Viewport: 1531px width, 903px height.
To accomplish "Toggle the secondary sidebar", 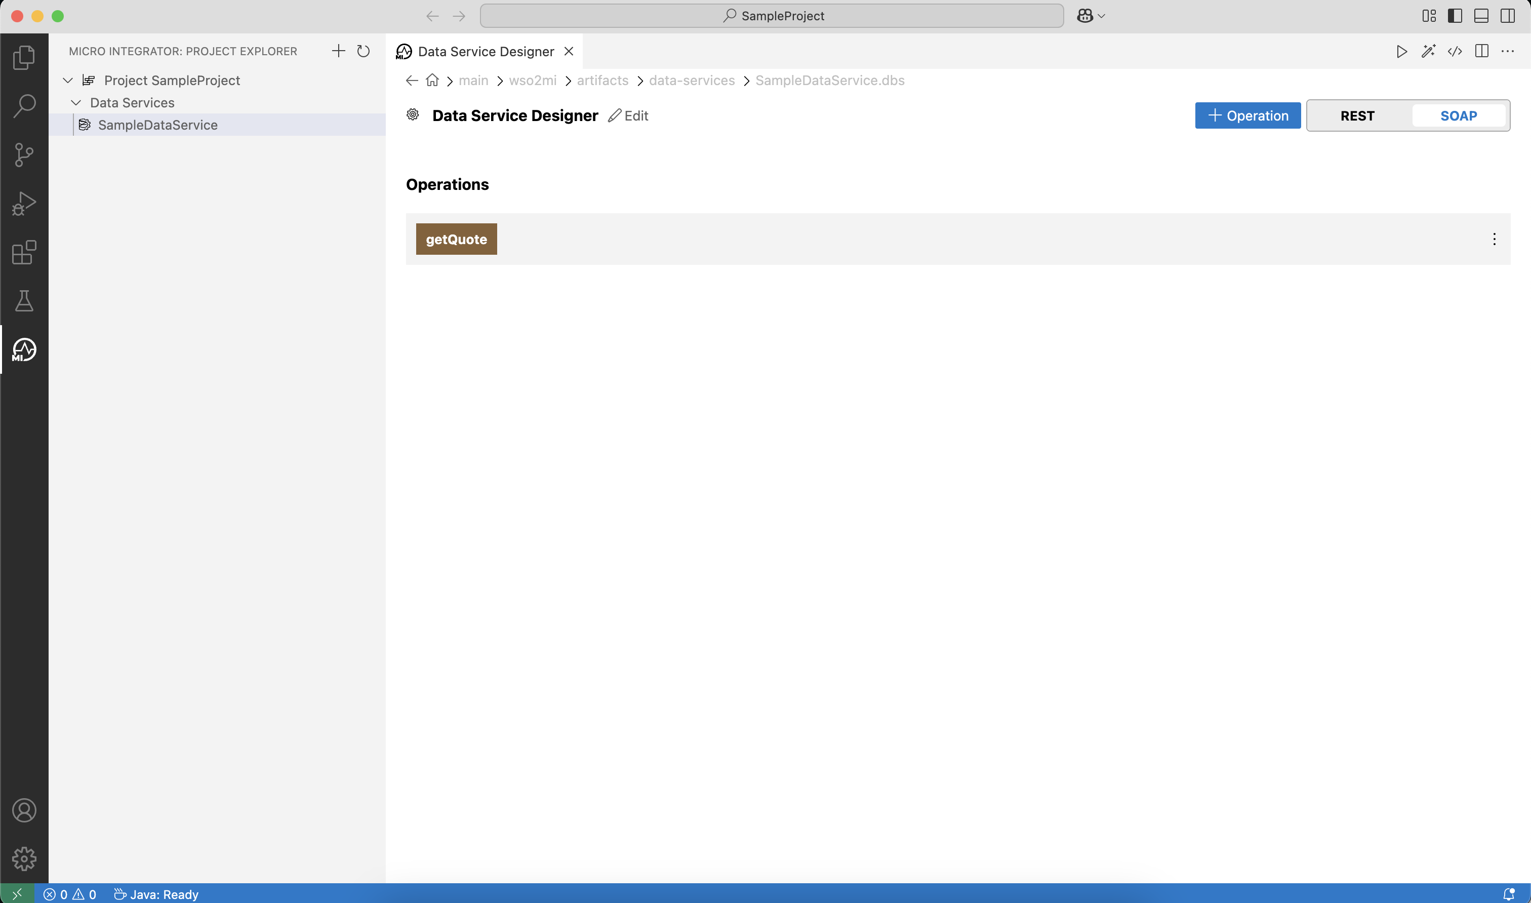I will (1508, 16).
